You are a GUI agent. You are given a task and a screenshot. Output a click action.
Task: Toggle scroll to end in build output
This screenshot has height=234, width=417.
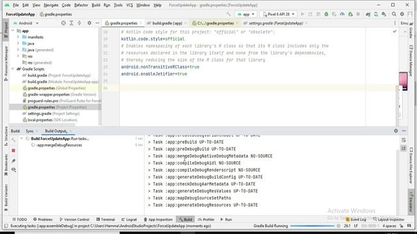403,148
